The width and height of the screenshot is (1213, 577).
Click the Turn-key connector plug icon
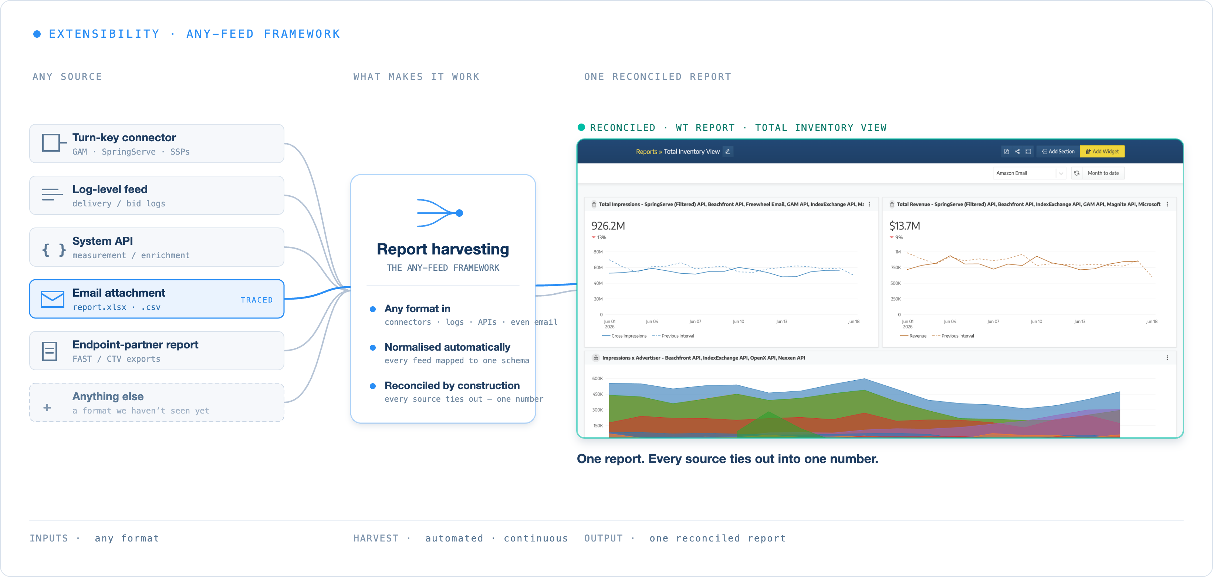tap(54, 143)
